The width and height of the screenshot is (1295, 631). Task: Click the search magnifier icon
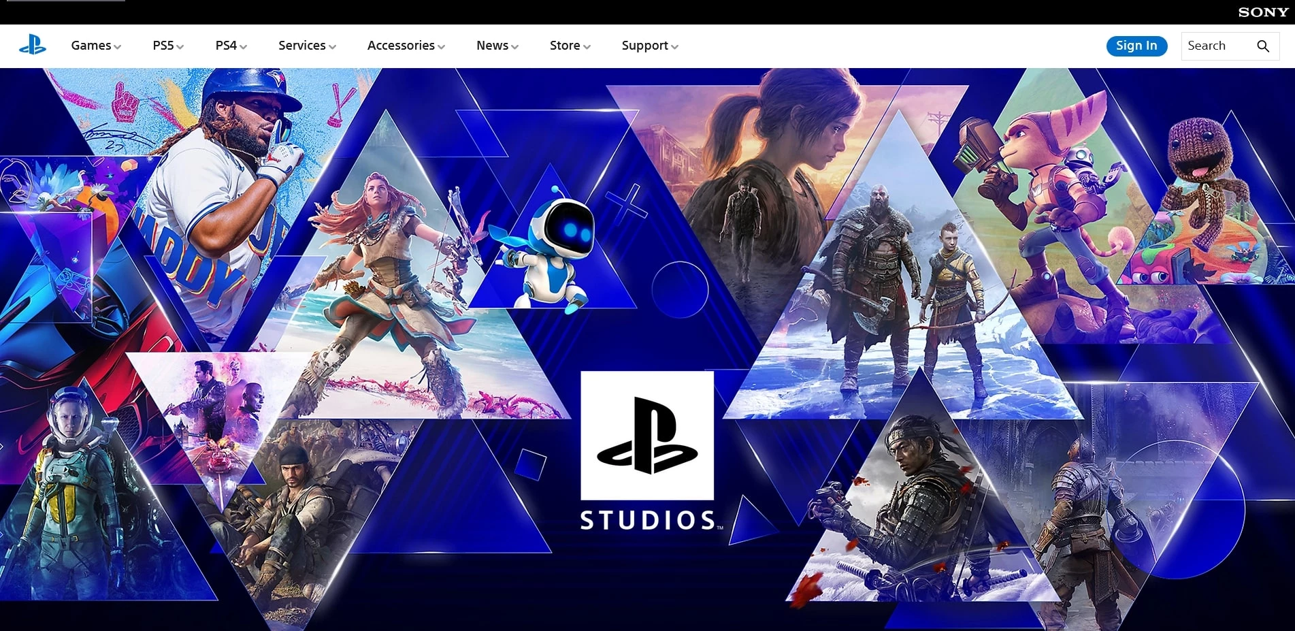click(x=1262, y=46)
